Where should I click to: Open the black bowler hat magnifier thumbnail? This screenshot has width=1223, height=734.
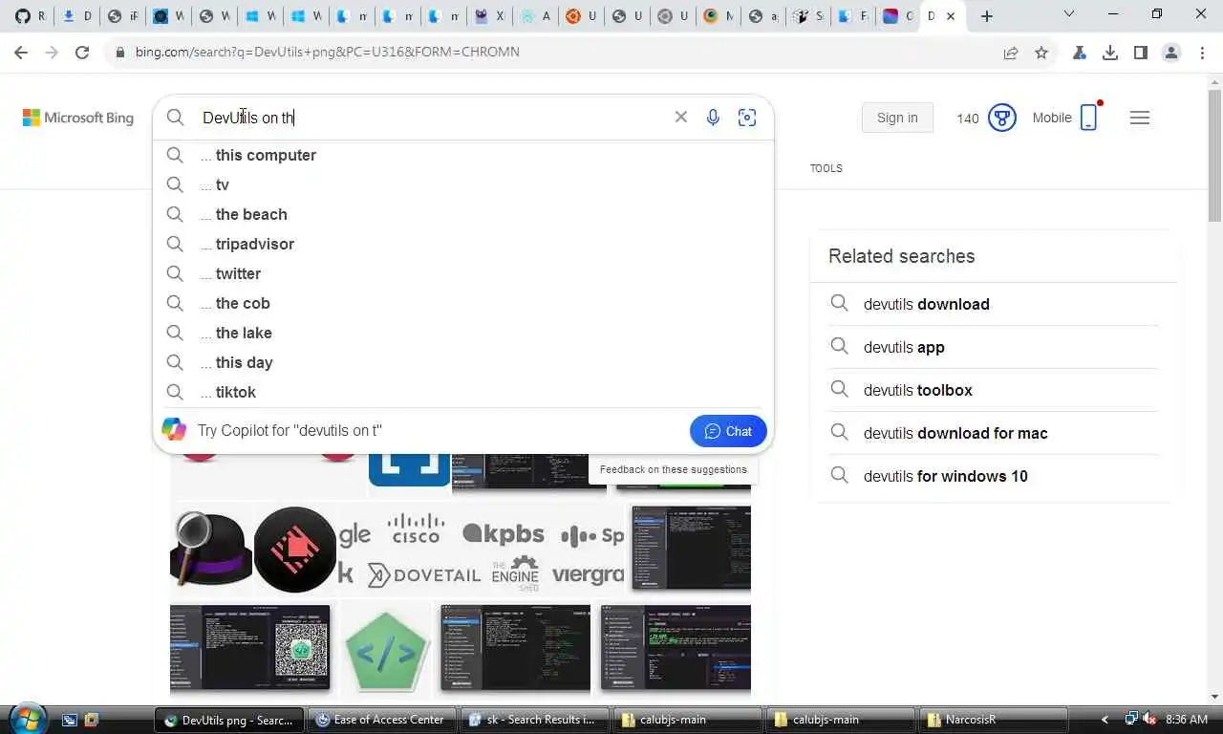point(211,549)
